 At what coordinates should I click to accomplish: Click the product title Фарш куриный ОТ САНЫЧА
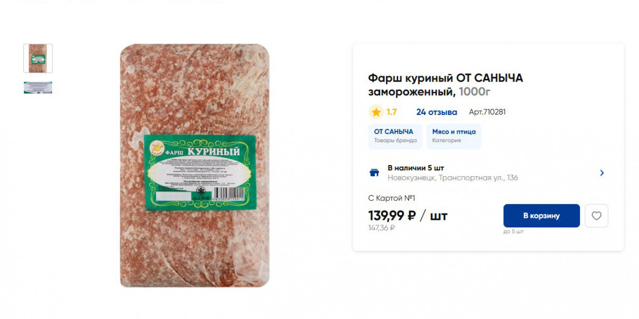coord(446,85)
